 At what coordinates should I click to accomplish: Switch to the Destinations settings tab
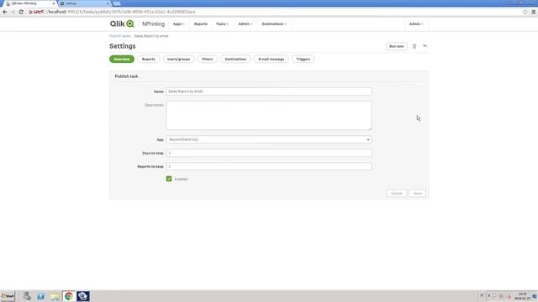pyautogui.click(x=235, y=60)
